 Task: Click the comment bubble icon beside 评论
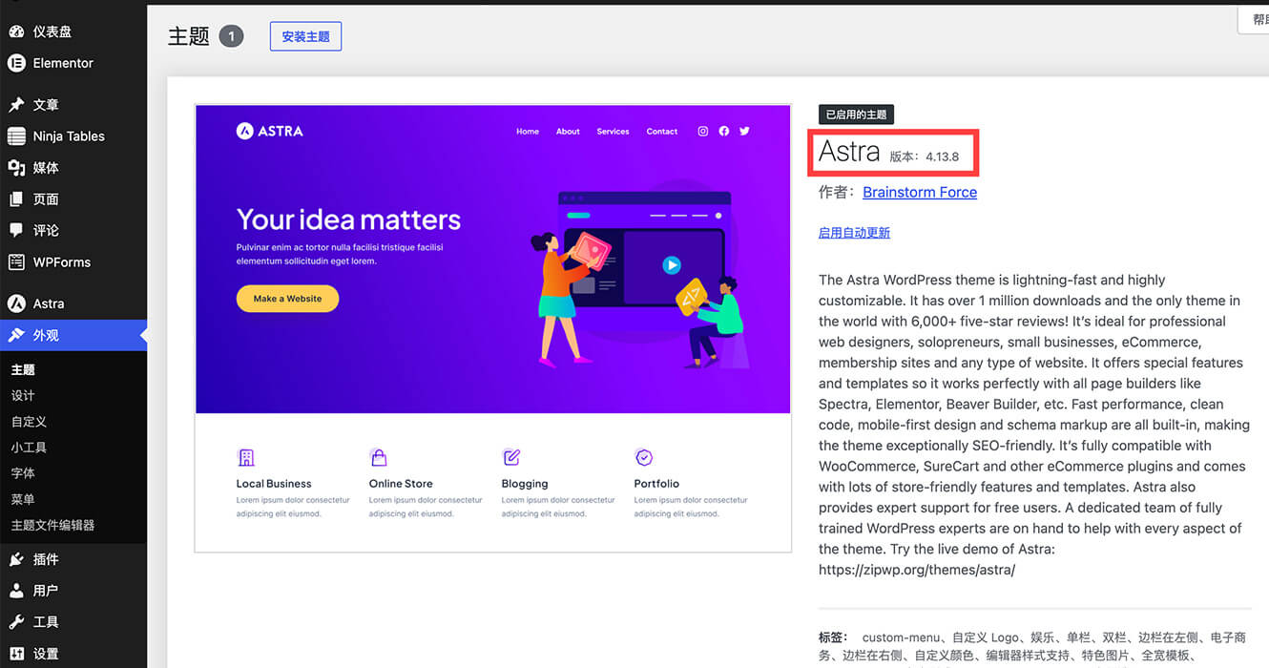(x=16, y=230)
